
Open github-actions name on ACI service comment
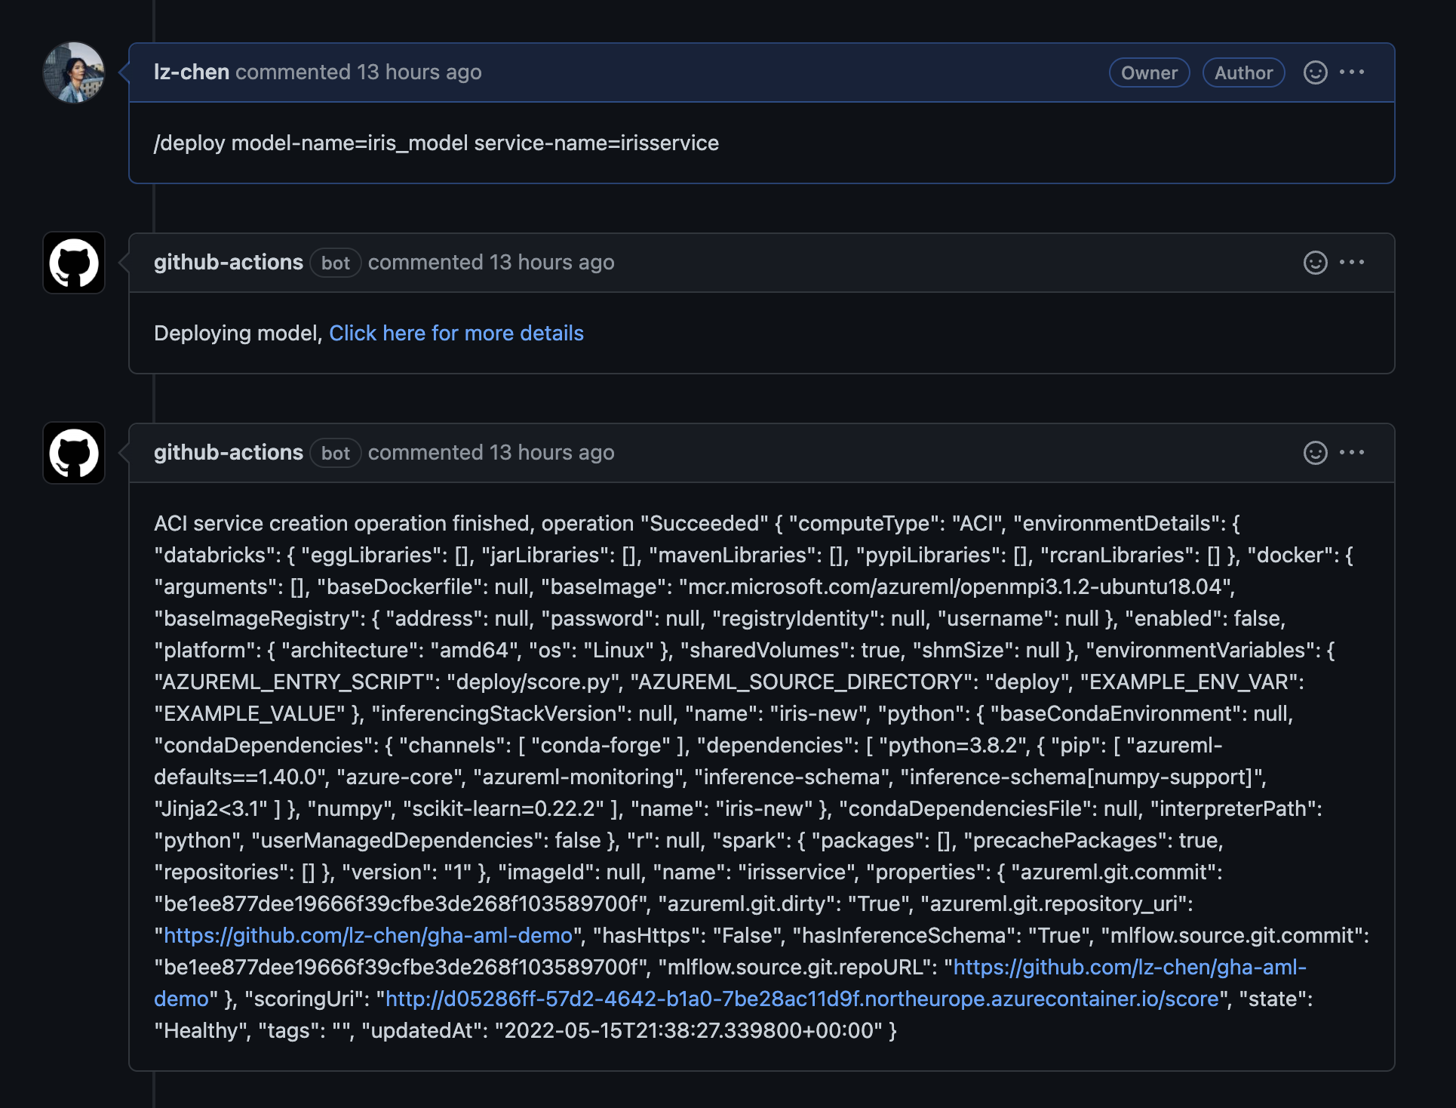[x=228, y=453]
